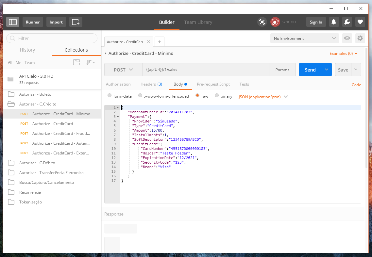Image resolution: width=372 pixels, height=257 pixels.
Task: Open JSON (application/json) content type dropdown
Action: pyautogui.click(x=263, y=97)
